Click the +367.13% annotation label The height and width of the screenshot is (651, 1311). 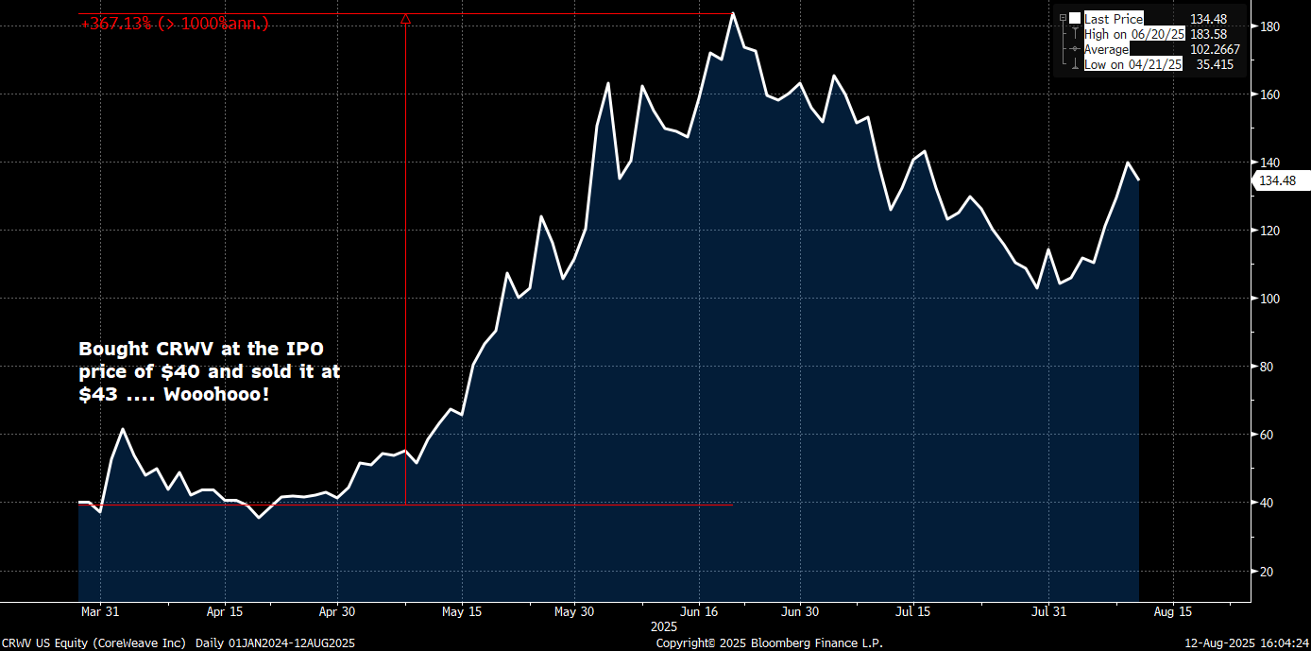[175, 23]
